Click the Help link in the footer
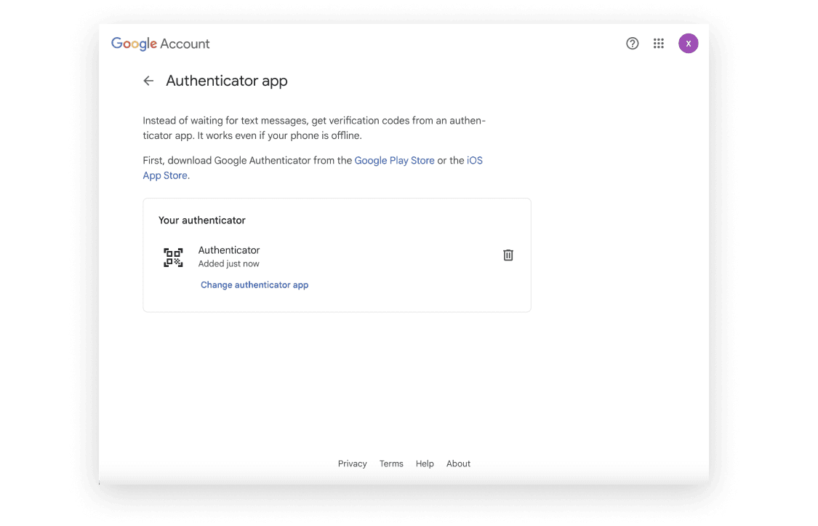Image resolution: width=818 pixels, height=526 pixels. coord(425,464)
